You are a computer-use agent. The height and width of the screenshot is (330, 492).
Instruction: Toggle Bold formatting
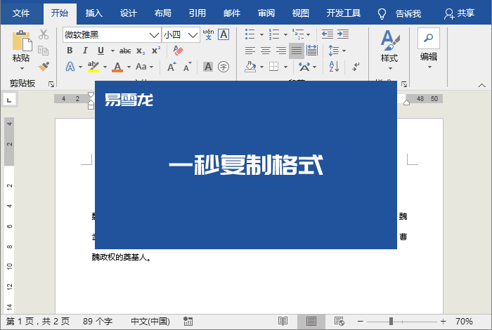tap(70, 51)
